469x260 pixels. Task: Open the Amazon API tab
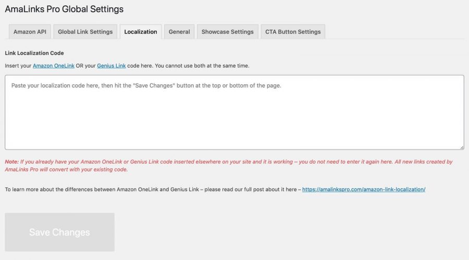pyautogui.click(x=30, y=32)
